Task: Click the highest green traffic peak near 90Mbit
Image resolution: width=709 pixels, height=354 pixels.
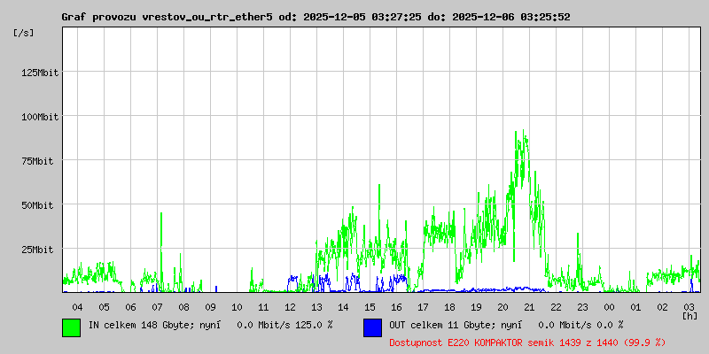Action: [x=523, y=133]
